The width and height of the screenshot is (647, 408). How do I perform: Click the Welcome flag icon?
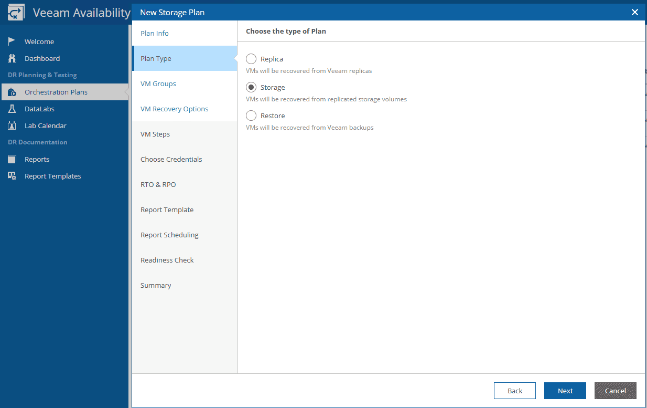(12, 41)
